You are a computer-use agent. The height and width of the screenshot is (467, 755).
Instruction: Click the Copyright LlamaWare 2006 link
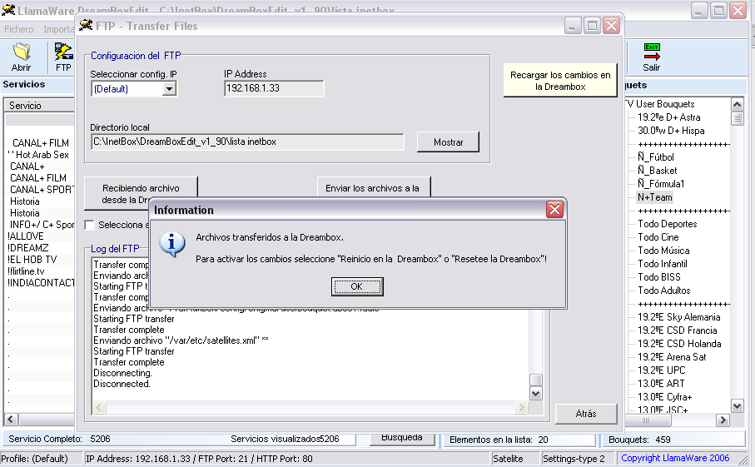click(x=675, y=458)
